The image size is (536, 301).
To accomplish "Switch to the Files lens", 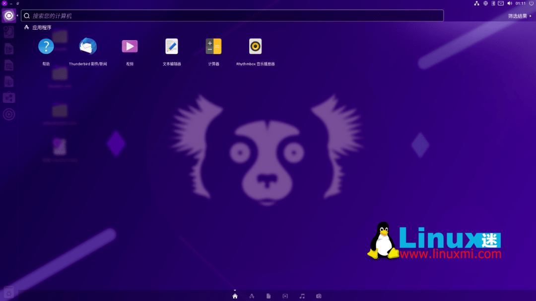I will pos(268,296).
